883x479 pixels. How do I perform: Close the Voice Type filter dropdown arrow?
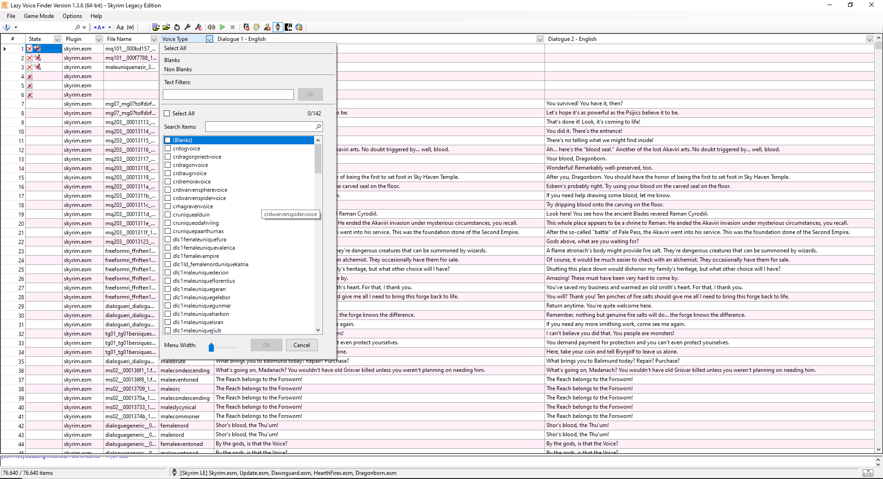pyautogui.click(x=209, y=39)
